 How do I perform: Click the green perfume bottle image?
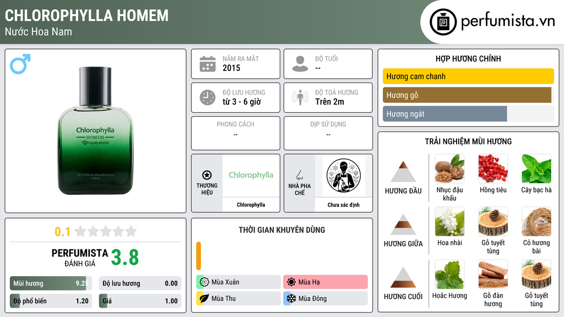pos(95,130)
